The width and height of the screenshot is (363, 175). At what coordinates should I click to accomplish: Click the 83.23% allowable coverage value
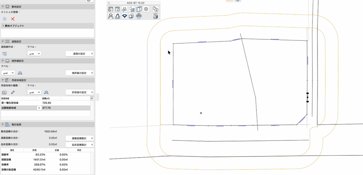click(40, 155)
